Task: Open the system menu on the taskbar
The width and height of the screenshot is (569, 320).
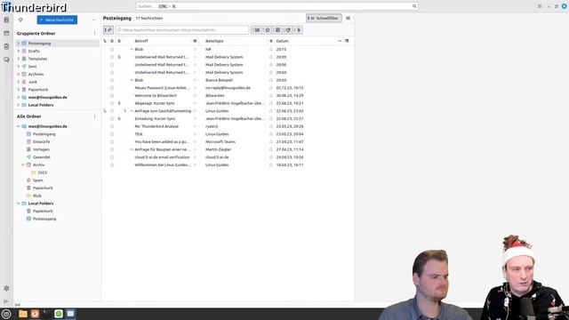Action: pos(6,314)
